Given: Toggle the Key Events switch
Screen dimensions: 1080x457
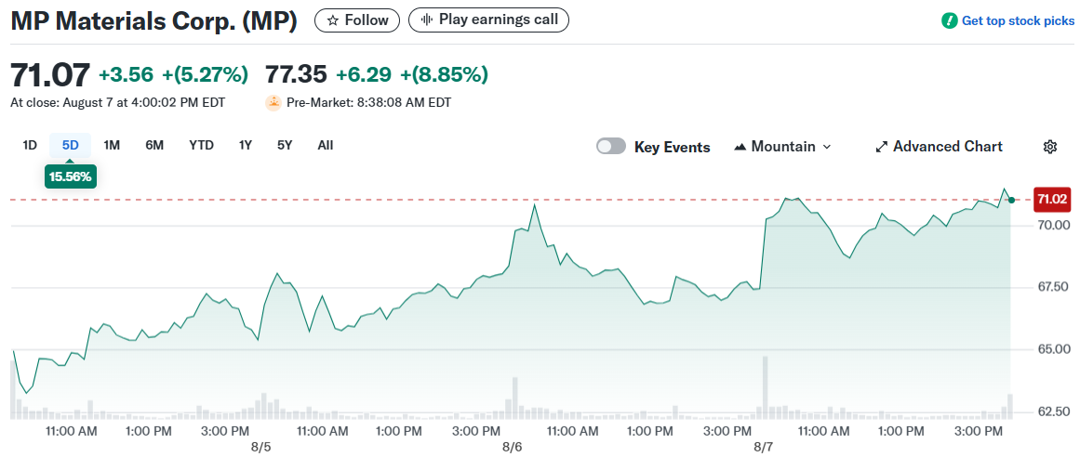Looking at the screenshot, I should coord(611,146).
